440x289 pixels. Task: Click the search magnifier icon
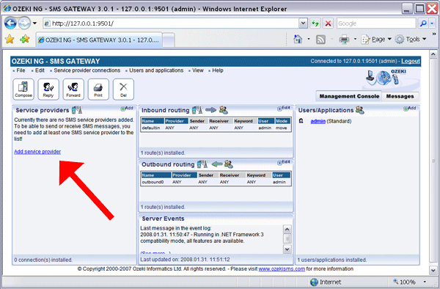point(423,23)
